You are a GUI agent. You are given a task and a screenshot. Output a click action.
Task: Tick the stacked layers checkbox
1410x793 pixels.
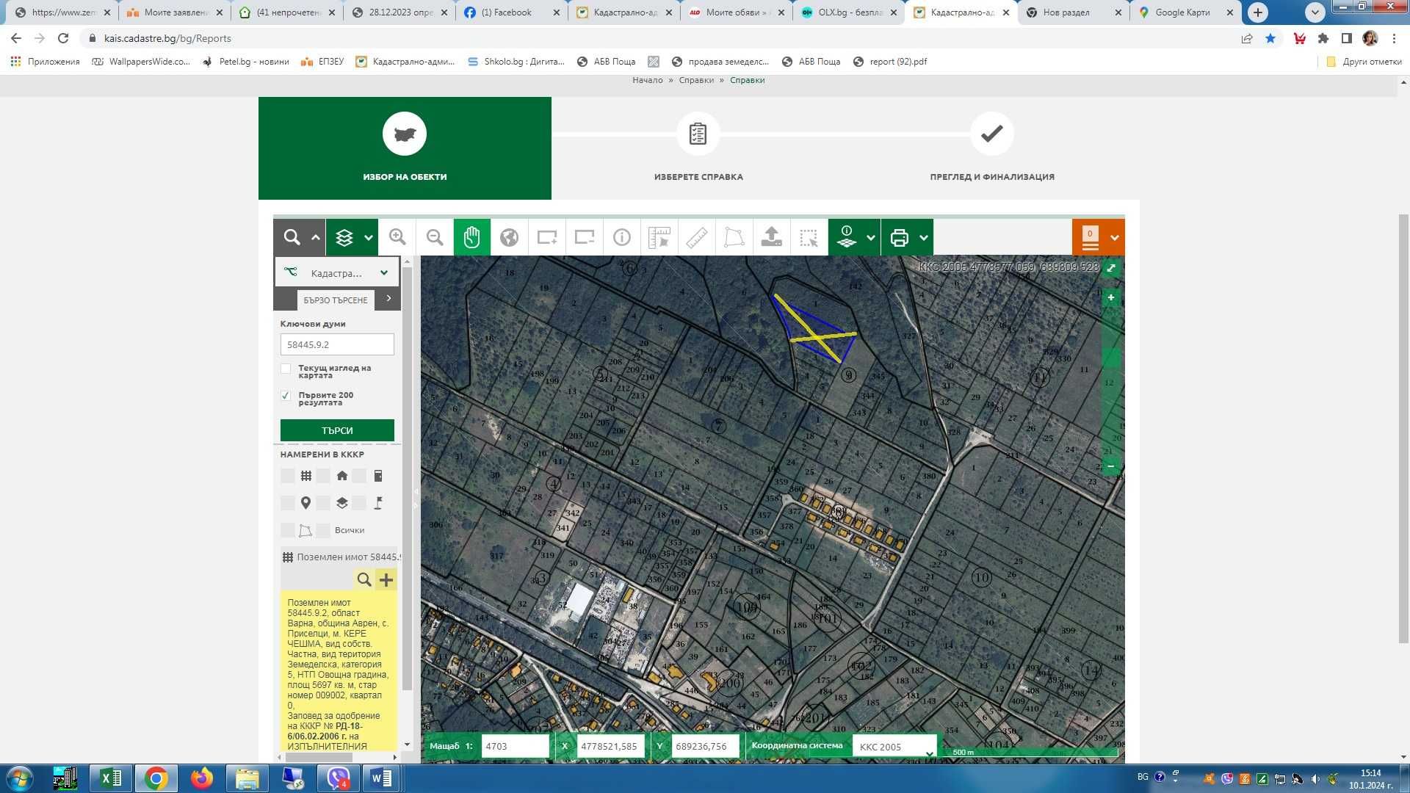323,503
